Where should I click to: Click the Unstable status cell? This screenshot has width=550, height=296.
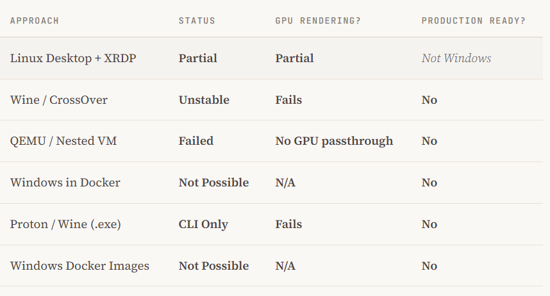pos(204,100)
